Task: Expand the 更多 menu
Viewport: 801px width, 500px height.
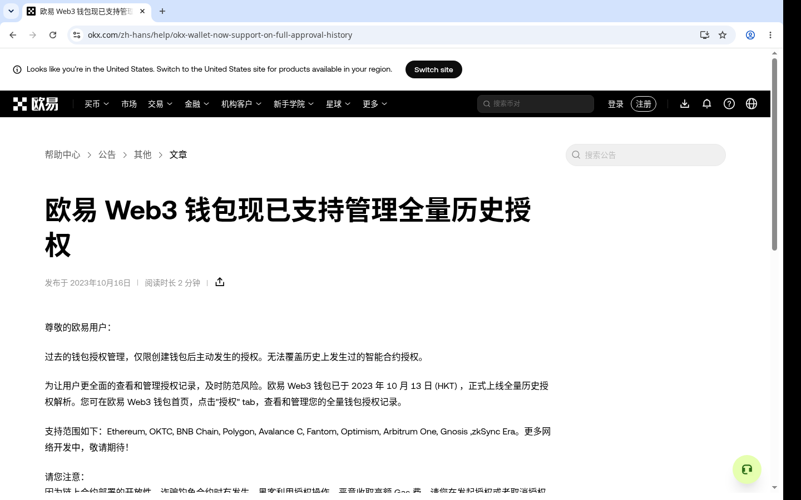Action: pos(375,104)
